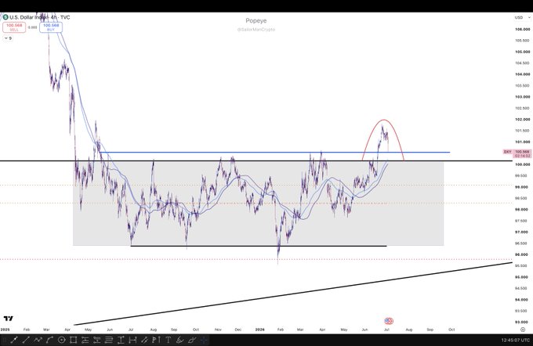Click the green U.S. Dollar Index symbol icon
533x346 pixels.
click(x=5, y=17)
